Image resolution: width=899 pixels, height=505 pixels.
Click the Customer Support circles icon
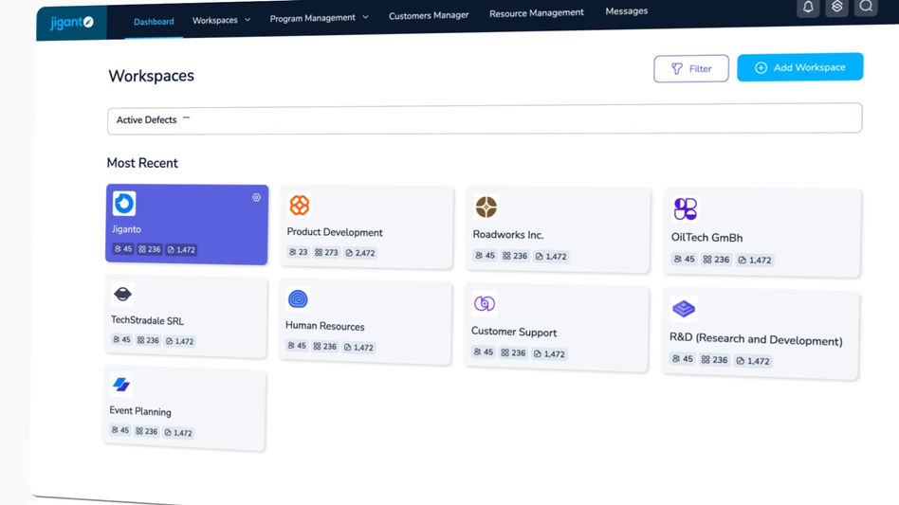click(485, 303)
